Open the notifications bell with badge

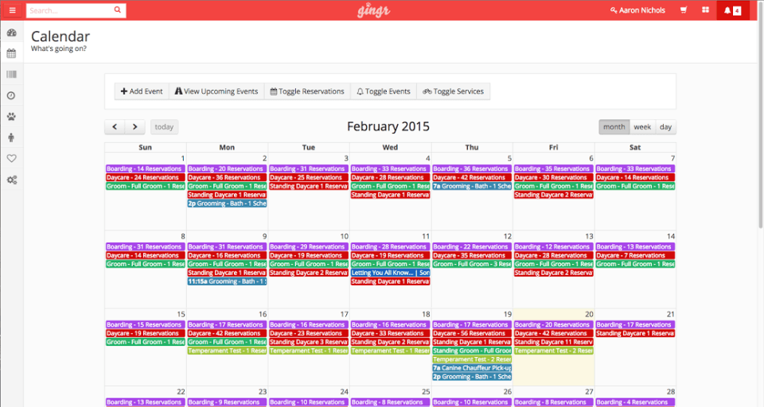point(733,10)
